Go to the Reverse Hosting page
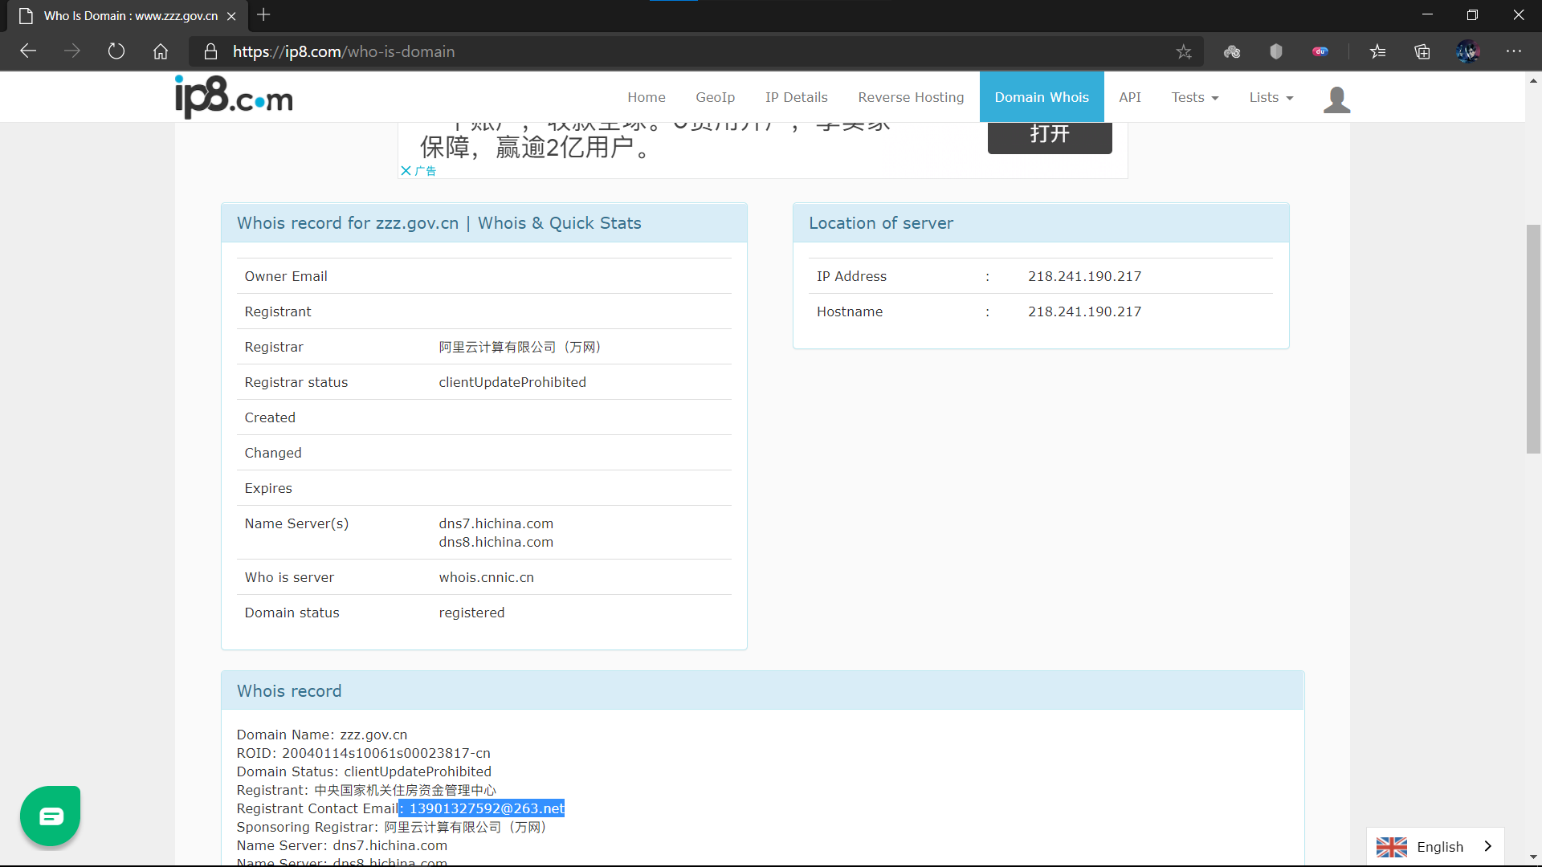 911,97
